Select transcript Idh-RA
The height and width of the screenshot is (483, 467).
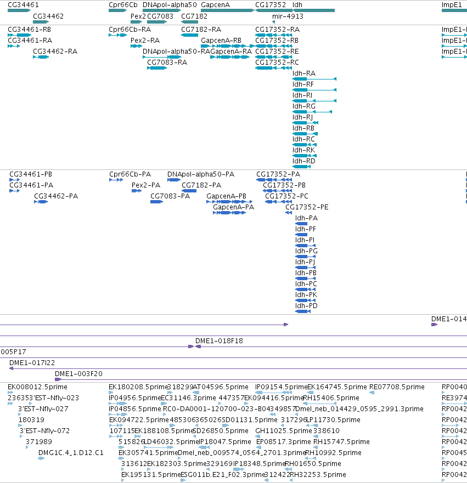pyautogui.click(x=314, y=79)
